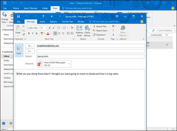Align text to the right

point(63,33)
